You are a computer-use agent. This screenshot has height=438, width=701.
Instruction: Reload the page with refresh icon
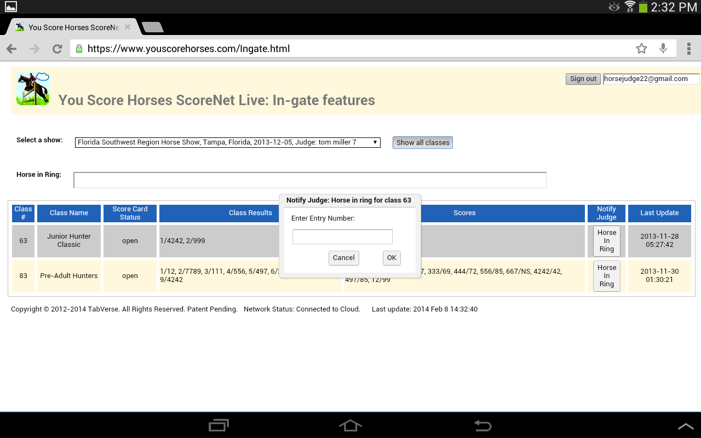pos(57,49)
